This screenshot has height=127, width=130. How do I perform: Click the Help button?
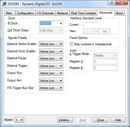tap(118, 120)
